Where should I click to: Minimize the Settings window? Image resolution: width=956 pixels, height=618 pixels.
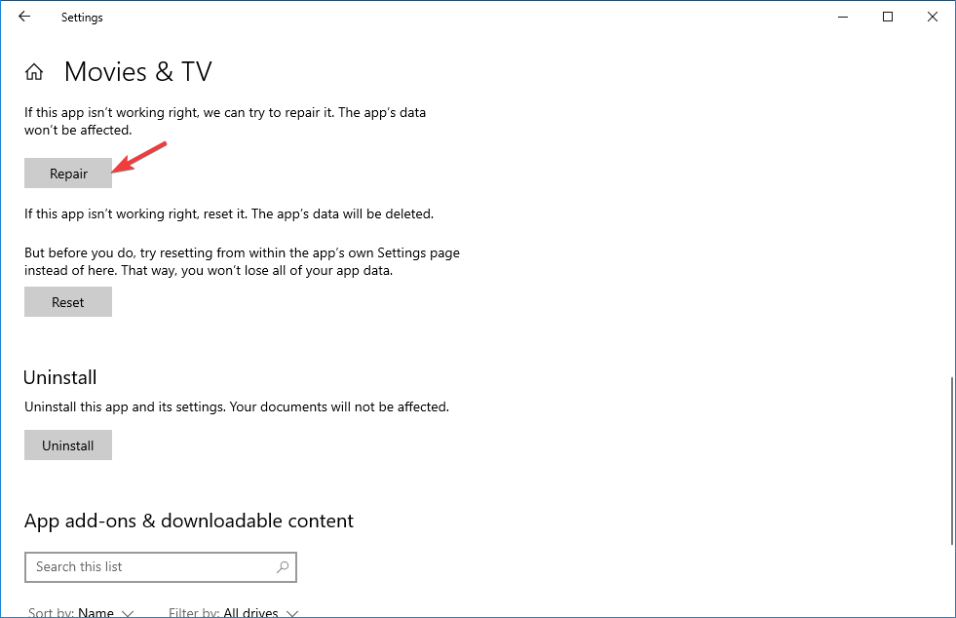tap(843, 18)
